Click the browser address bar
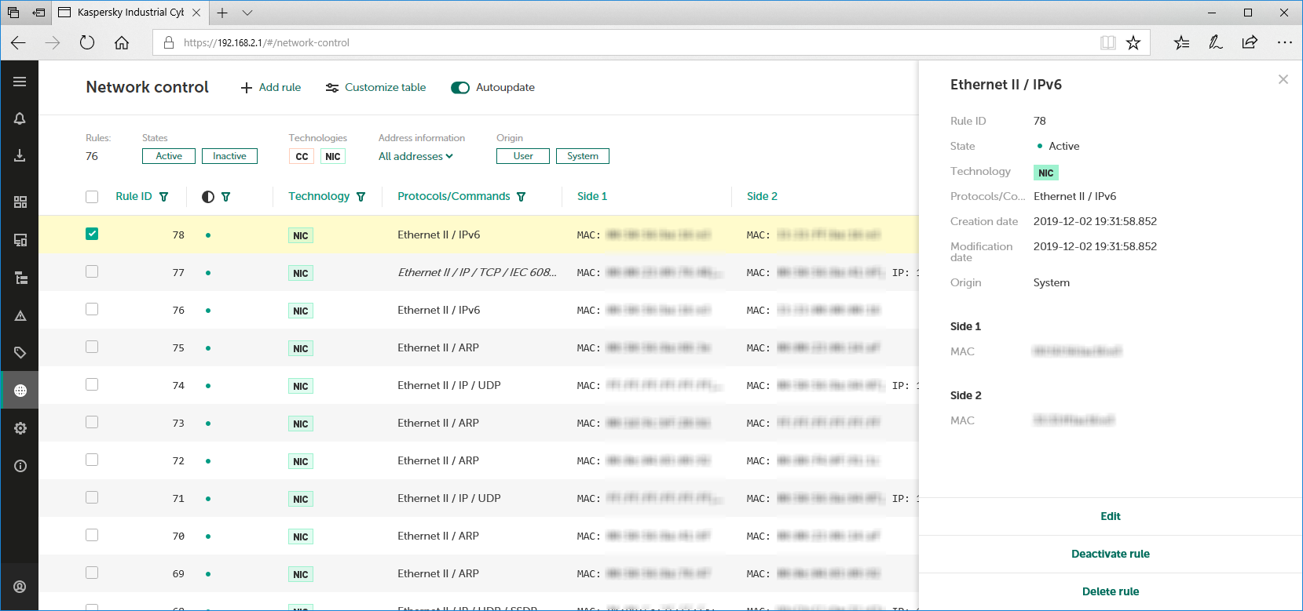1303x611 pixels. 628,42
